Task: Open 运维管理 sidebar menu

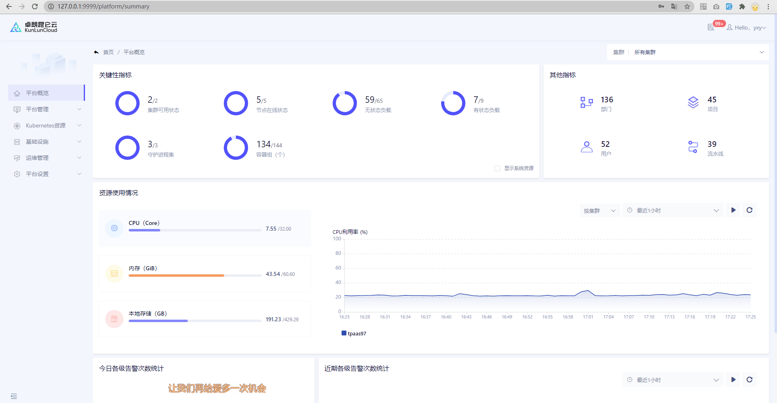Action: click(x=46, y=158)
